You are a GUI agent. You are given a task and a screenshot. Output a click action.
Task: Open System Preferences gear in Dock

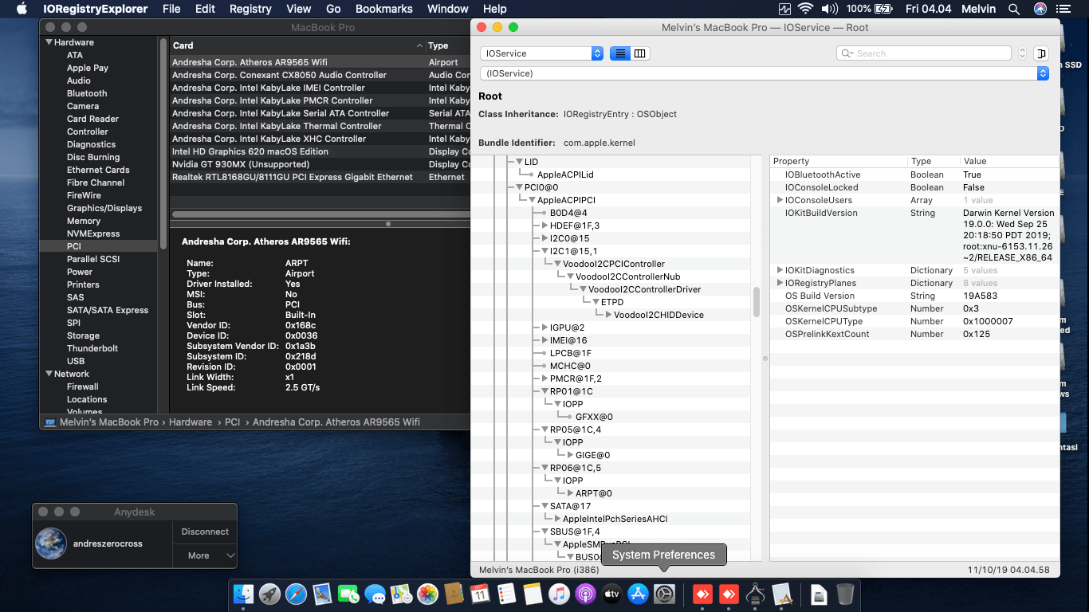pyautogui.click(x=664, y=594)
